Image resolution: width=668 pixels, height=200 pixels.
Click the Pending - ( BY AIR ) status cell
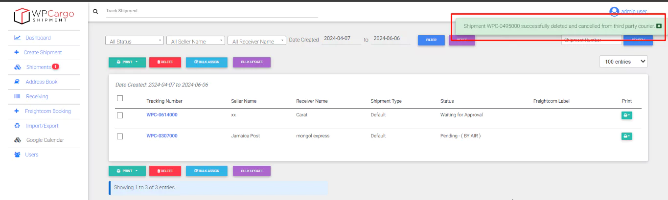click(x=461, y=136)
